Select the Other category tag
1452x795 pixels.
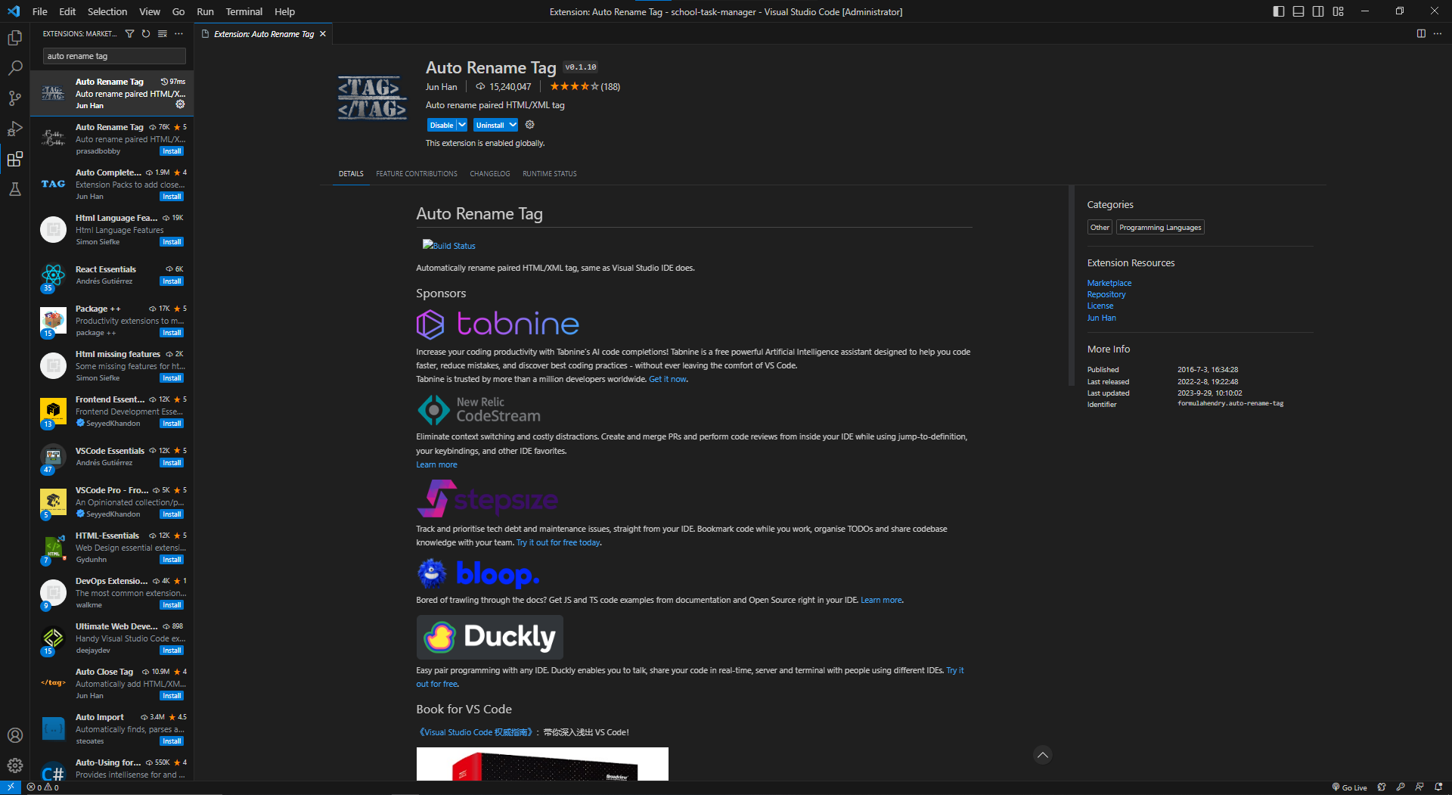click(x=1100, y=228)
